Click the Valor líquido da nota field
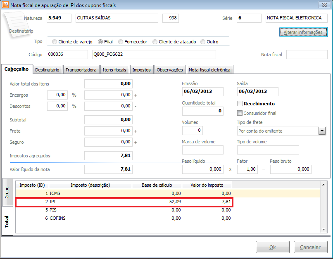Viewport: 333px width, 259px height. [108, 169]
